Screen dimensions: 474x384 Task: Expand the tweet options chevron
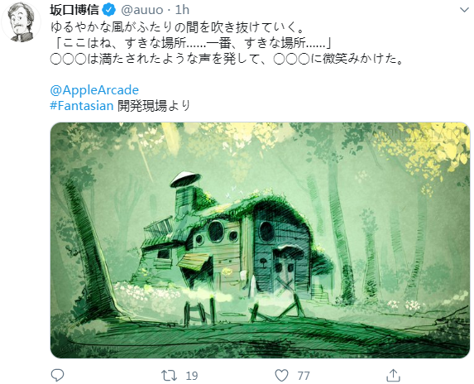(x=464, y=10)
